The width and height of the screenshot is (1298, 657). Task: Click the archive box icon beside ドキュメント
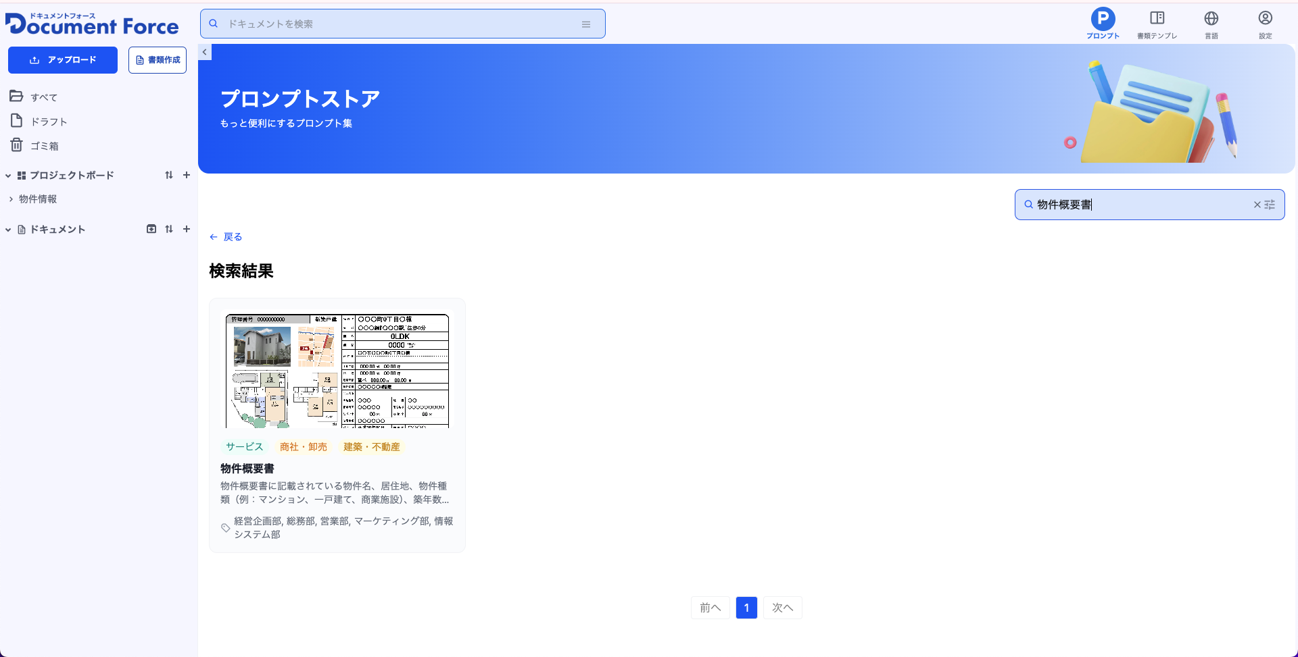point(151,229)
